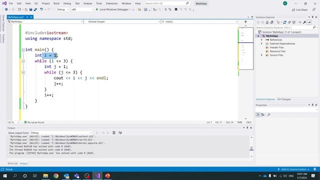Click the search magnifier in Solution Explorer

tap(314, 27)
